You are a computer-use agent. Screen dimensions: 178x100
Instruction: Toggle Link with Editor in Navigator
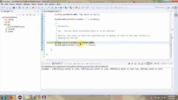point(30,15)
